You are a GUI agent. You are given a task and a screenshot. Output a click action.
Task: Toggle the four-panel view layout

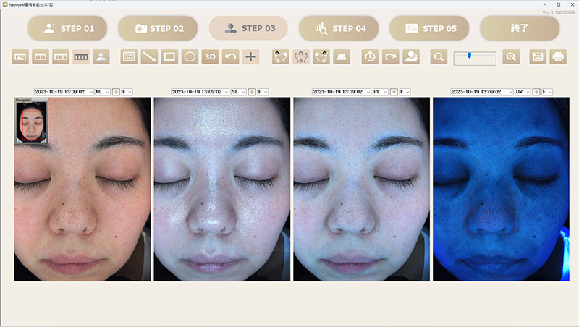pyautogui.click(x=81, y=56)
